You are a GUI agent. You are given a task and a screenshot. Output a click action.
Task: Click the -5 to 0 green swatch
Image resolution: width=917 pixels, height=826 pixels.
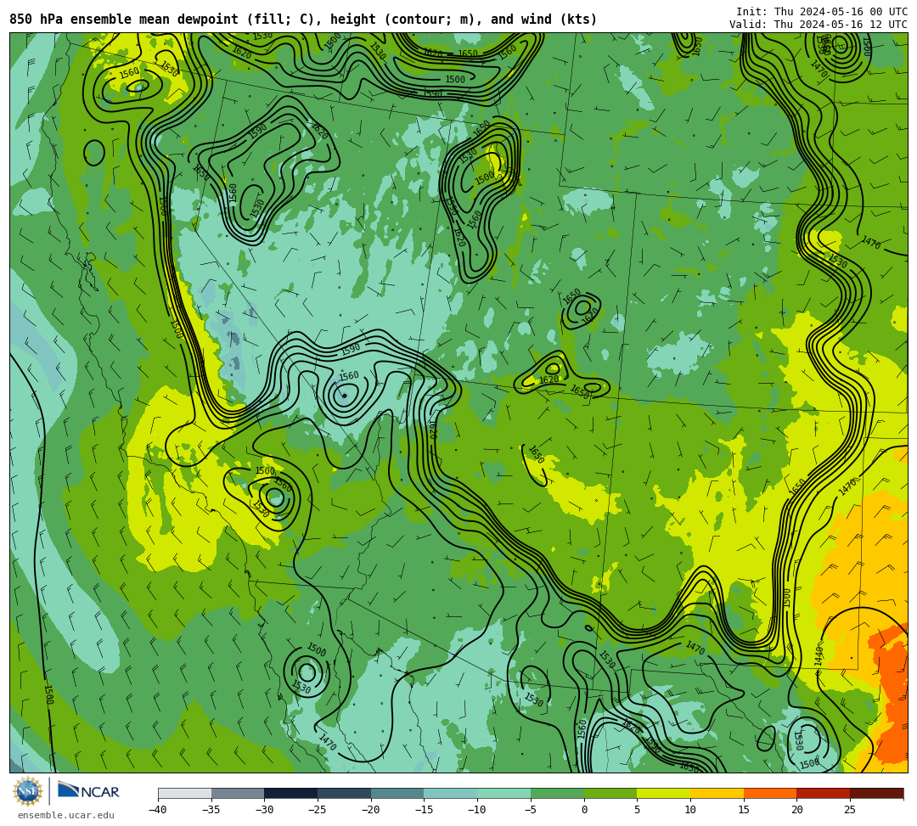[x=557, y=793]
